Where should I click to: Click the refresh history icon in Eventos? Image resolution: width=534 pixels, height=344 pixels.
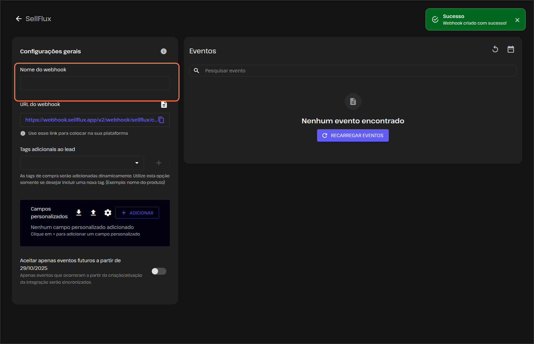pos(495,49)
